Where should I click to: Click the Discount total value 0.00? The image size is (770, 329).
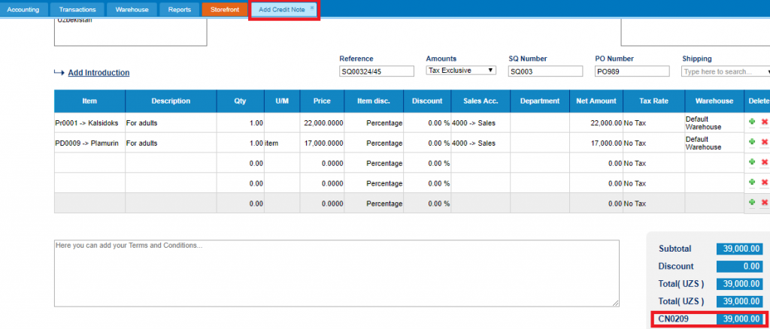740,267
